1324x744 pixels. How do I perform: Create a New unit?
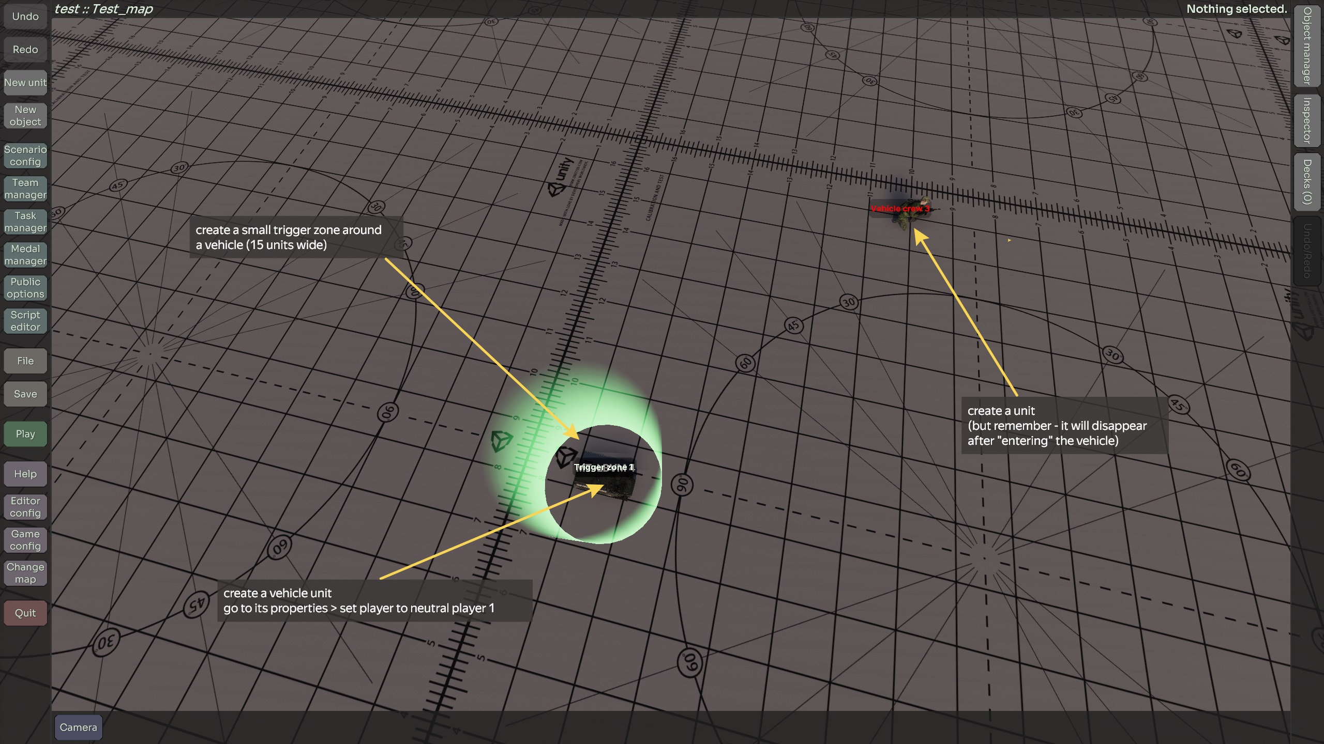(25, 83)
